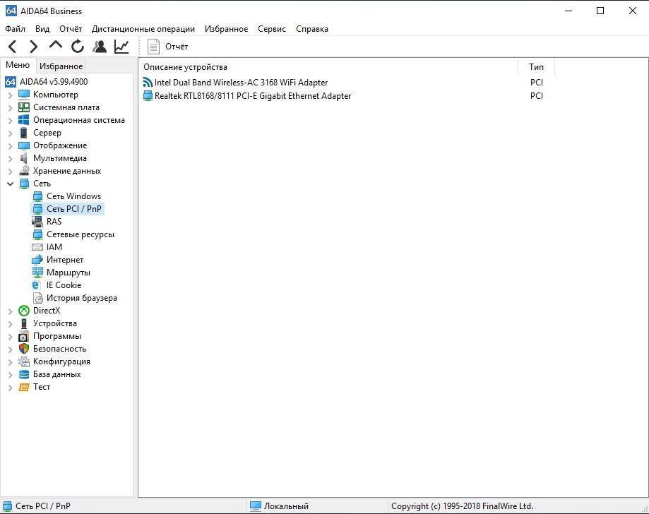Select IE Cookie in the tree
649x514 pixels.
64,285
